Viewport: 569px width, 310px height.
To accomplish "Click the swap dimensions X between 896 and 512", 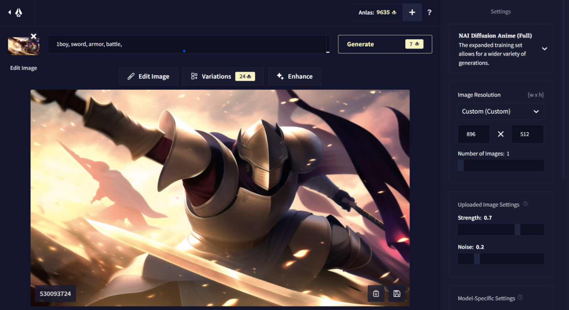I will coord(500,134).
